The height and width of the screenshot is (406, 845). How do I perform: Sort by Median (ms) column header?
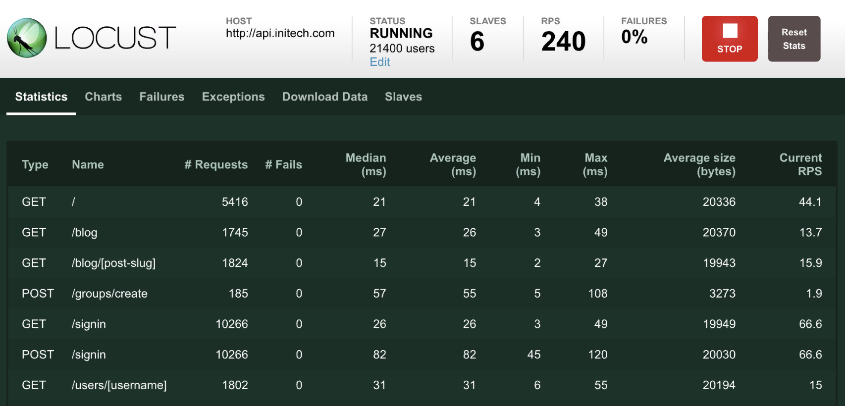(x=366, y=164)
